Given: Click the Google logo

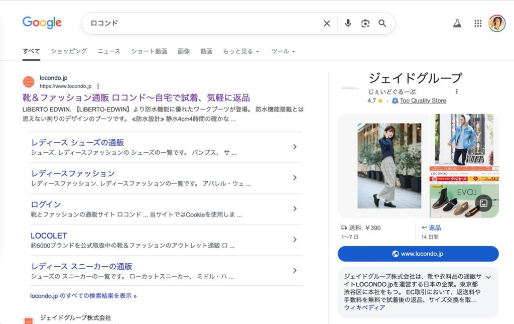Looking at the screenshot, I should pyautogui.click(x=42, y=23).
